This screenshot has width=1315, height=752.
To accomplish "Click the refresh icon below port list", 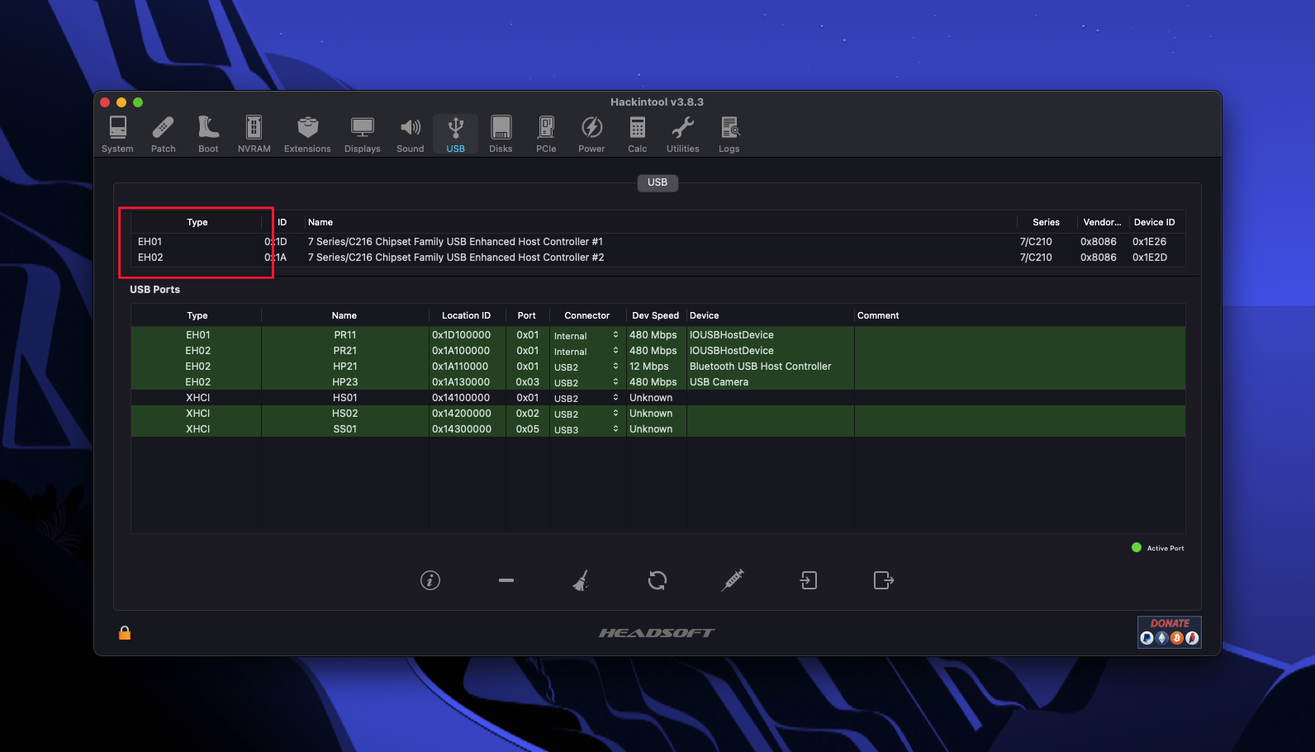I will [x=657, y=580].
